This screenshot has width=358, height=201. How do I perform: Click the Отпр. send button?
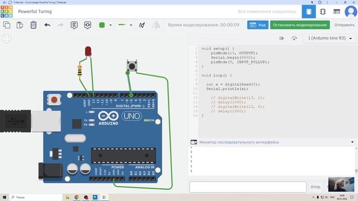[315, 187]
